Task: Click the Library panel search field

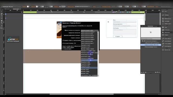Action: (x=151, y=39)
